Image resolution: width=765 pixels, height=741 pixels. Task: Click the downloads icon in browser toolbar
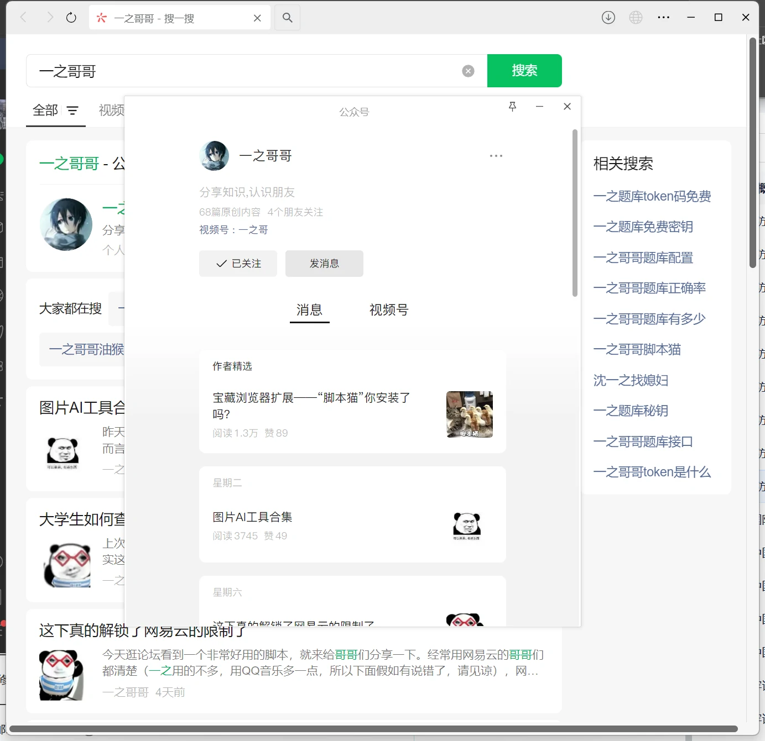[608, 17]
